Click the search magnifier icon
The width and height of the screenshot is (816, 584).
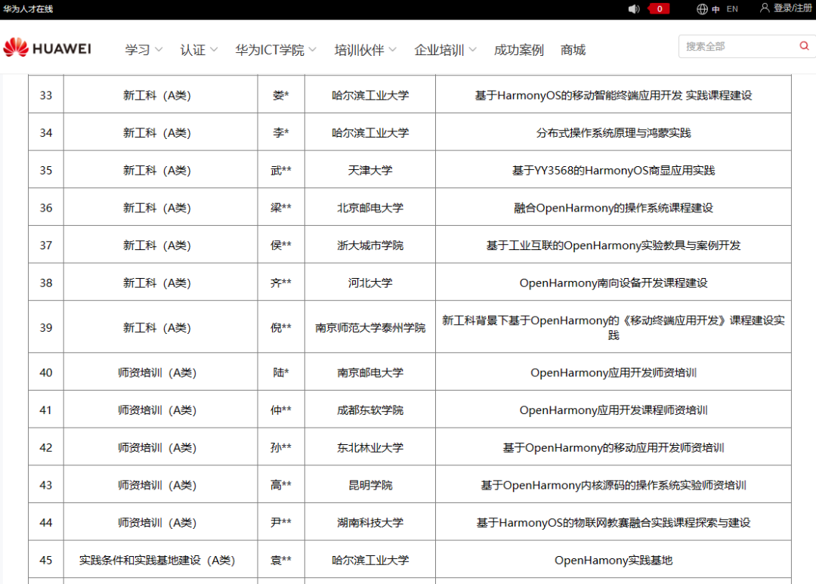pyautogui.click(x=804, y=46)
